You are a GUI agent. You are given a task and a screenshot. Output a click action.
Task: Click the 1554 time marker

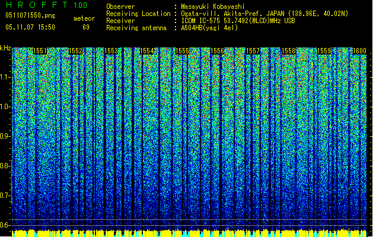coord(147,51)
